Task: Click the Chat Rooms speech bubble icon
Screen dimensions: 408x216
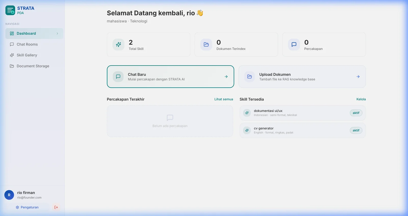Action: pos(12,44)
